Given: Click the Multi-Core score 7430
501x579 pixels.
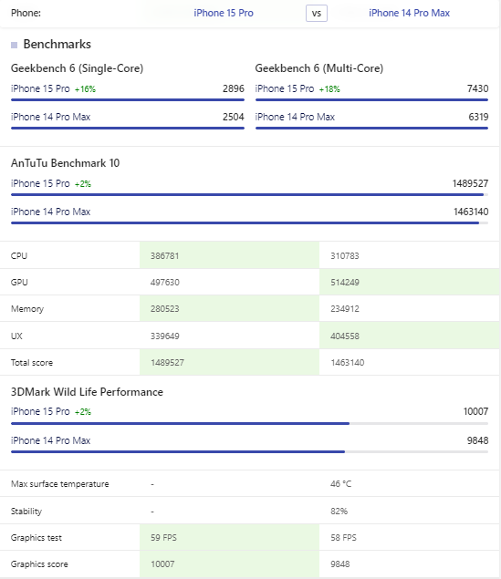Looking at the screenshot, I should 477,88.
